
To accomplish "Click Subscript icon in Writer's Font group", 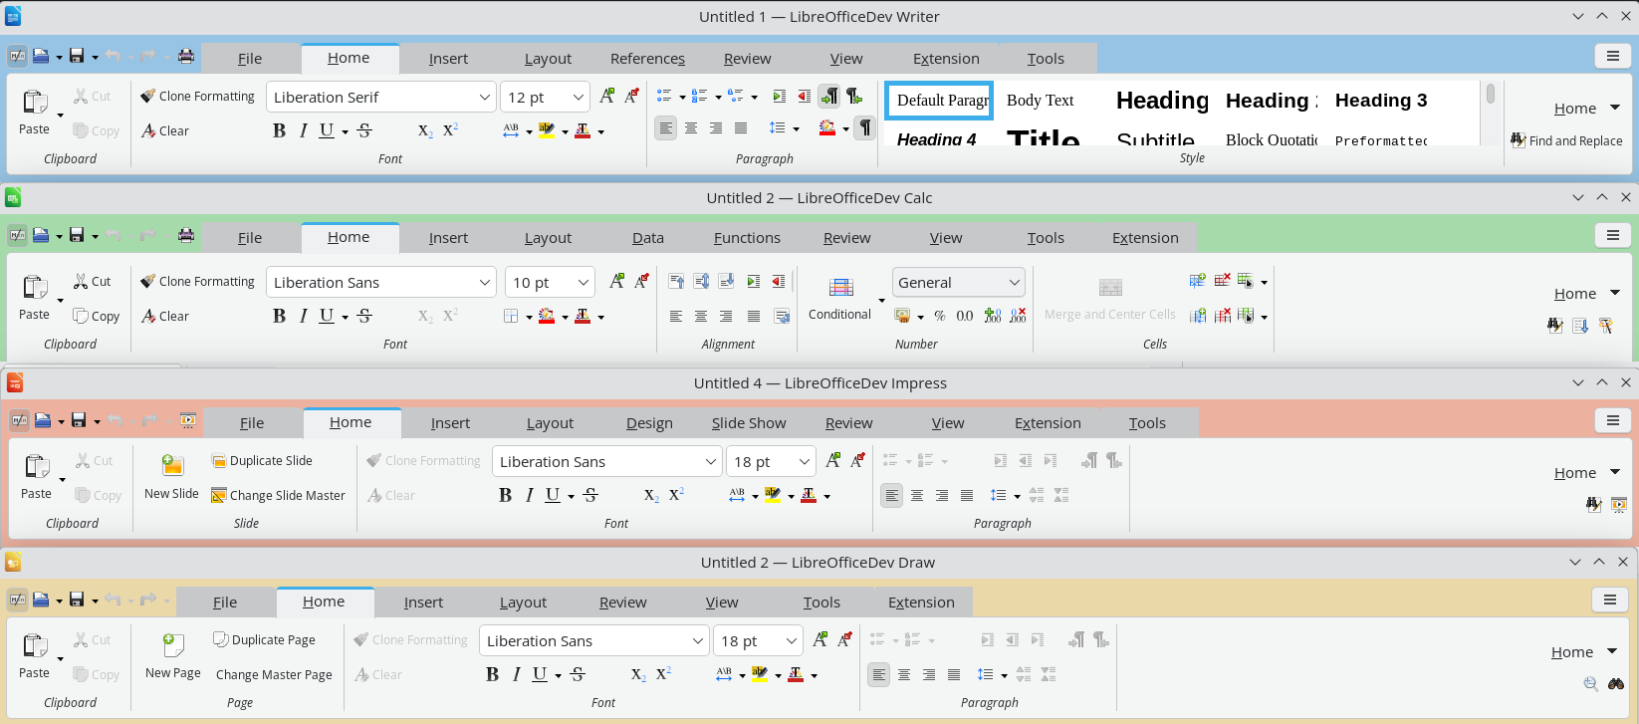I will tap(425, 130).
